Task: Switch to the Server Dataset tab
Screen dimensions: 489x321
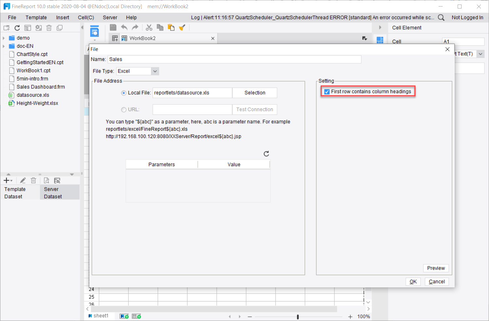Action: (59, 192)
